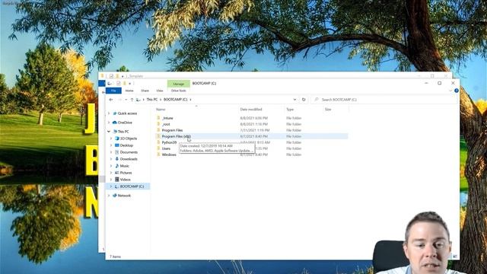The width and height of the screenshot is (487, 274).
Task: Select the Desktop icon in navigation pane
Action: [117, 145]
